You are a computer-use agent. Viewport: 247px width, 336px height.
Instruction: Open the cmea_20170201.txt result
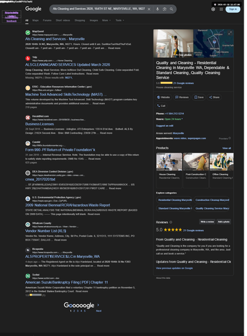40,179
